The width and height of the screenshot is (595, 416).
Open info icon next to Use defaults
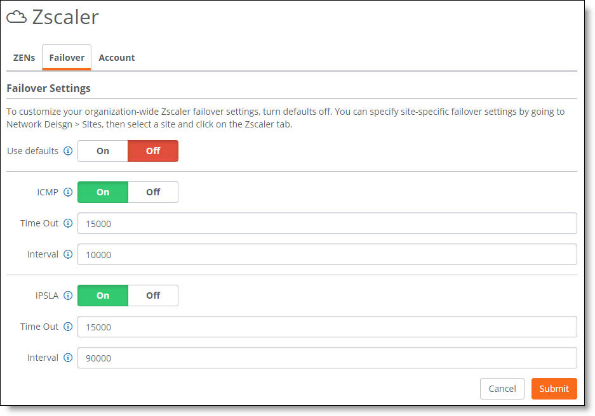tap(68, 151)
